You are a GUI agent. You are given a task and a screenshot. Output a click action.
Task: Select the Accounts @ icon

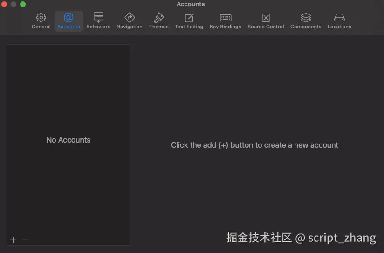(x=69, y=18)
